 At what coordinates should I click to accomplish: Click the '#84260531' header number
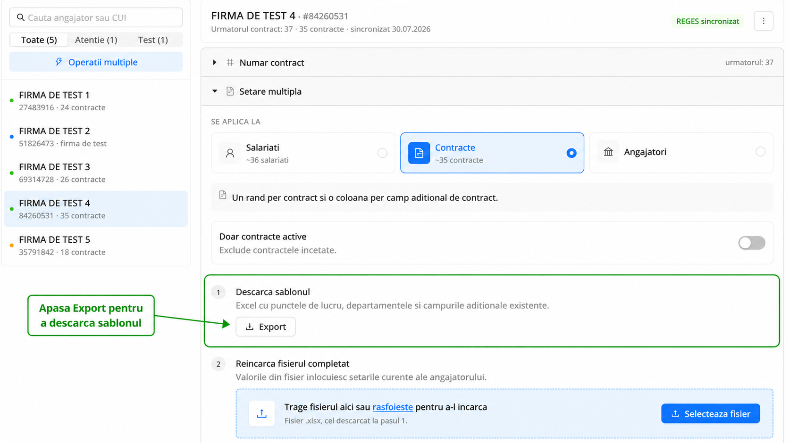[x=326, y=16]
